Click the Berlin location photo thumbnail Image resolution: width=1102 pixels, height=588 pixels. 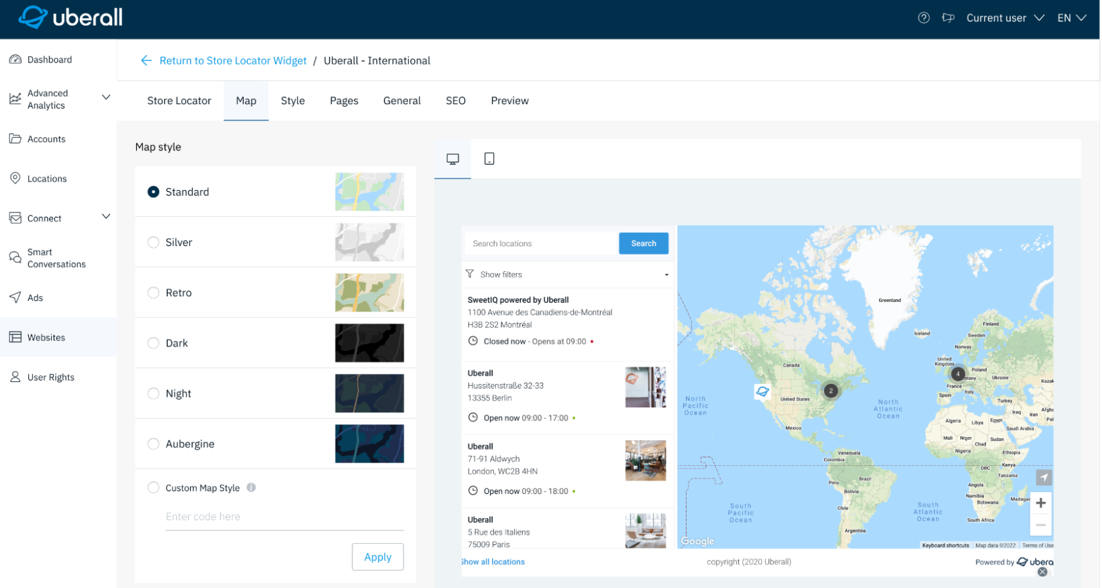646,387
